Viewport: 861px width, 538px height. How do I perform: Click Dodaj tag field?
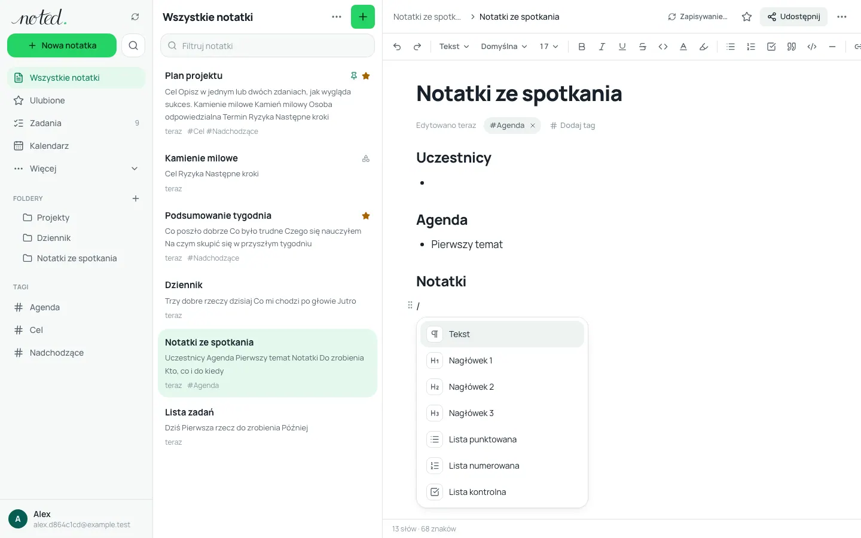click(x=573, y=126)
